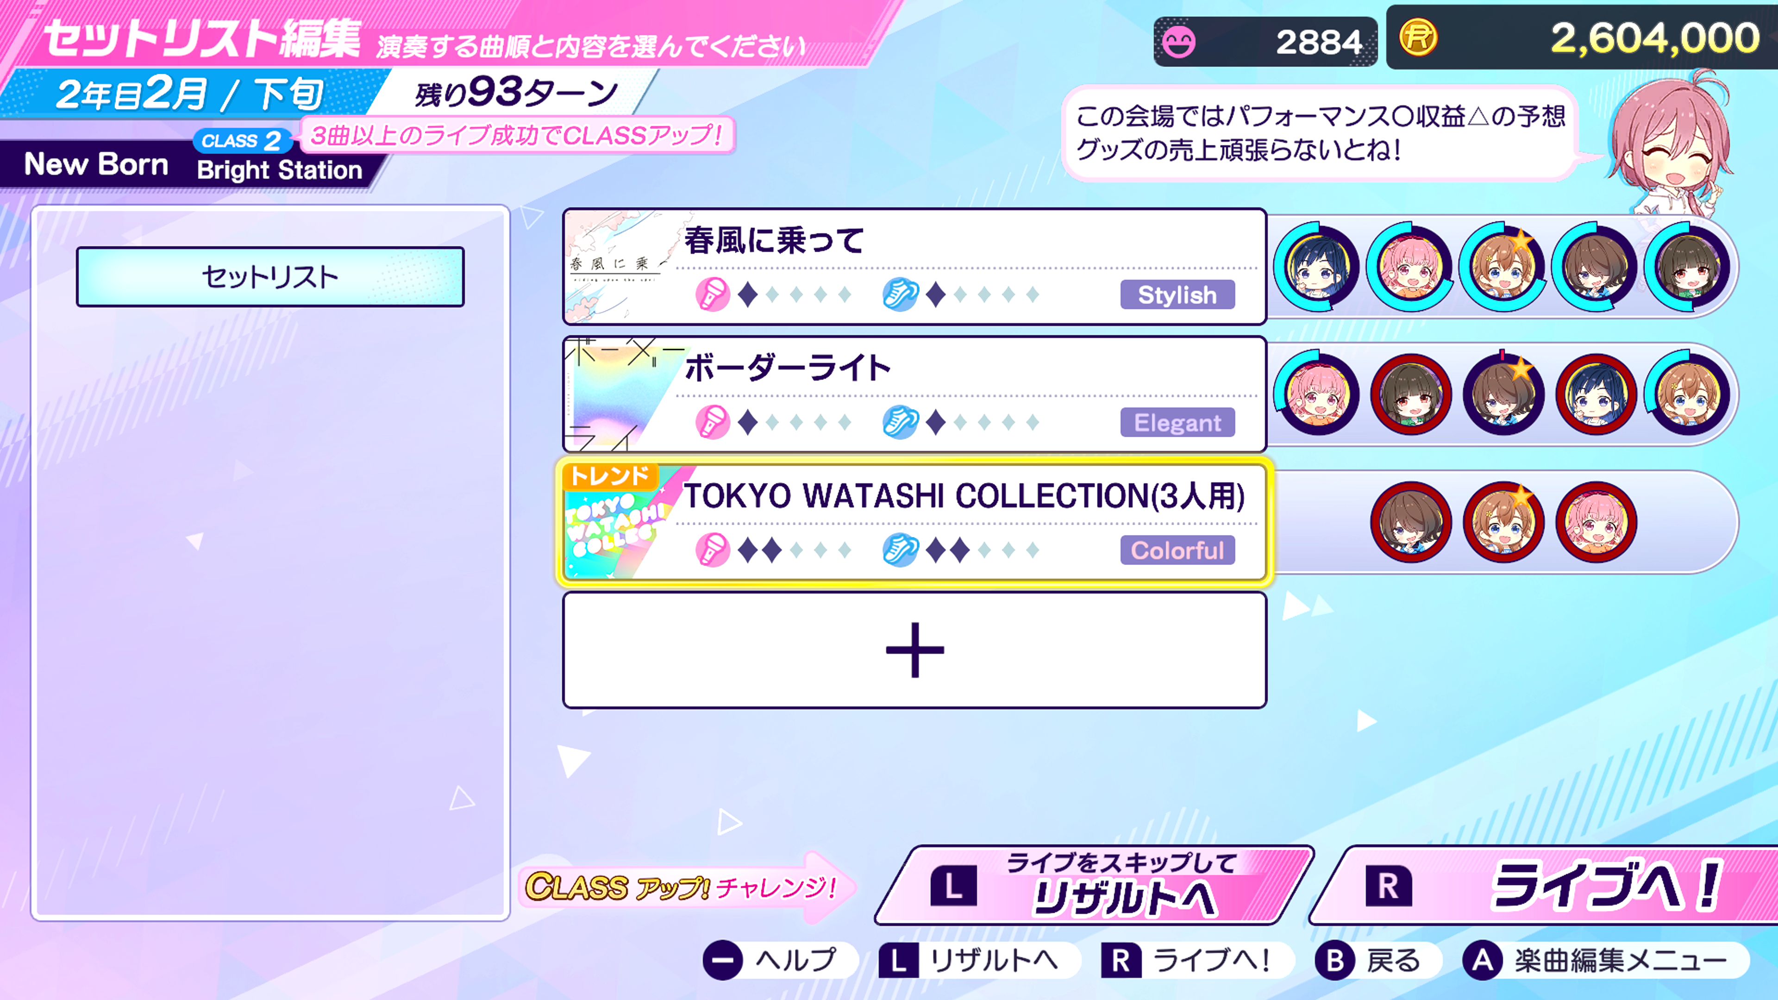Select the ボーダーライト song entry
1778x1000 pixels.
pos(914,394)
